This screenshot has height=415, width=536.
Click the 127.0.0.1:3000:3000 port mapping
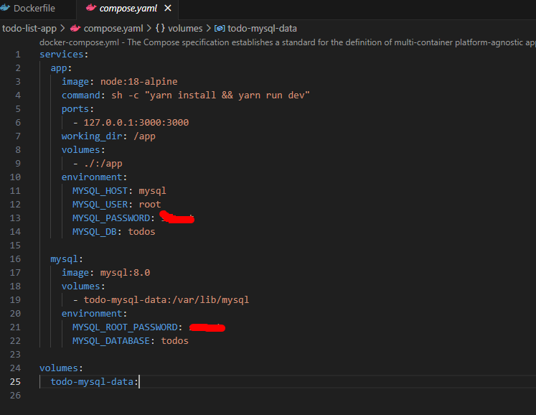[x=136, y=123]
